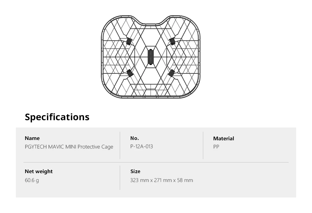
Task: Click the 323 mm x 271 mm x 58 mm dimensions
Action: [x=161, y=180]
